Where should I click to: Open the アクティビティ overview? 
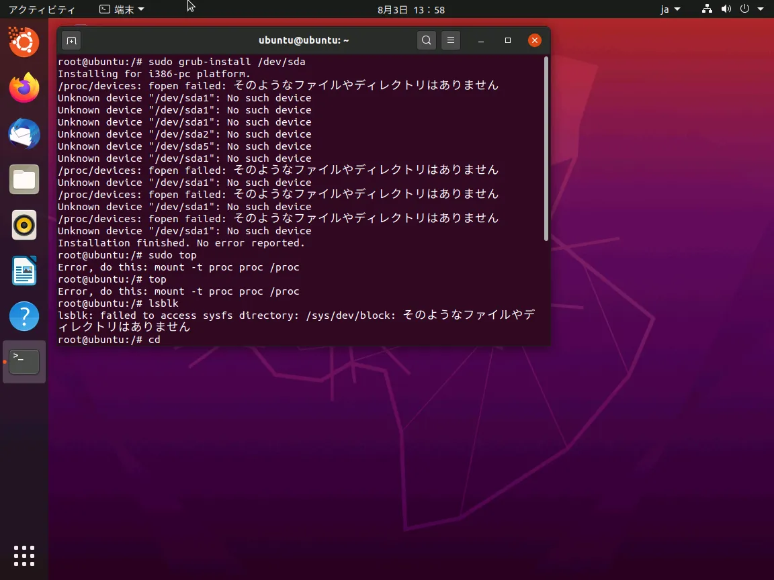tap(42, 9)
